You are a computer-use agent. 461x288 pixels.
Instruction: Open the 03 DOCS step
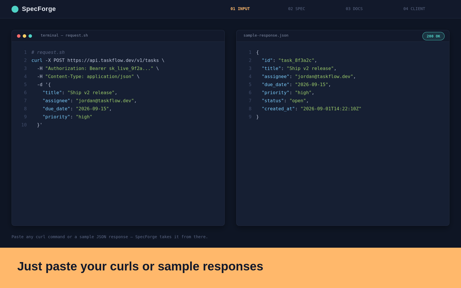coord(354,9)
